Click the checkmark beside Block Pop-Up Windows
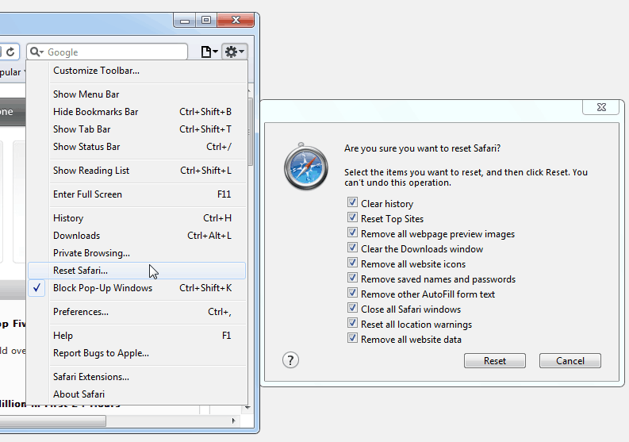The height and width of the screenshot is (442, 629). click(x=36, y=288)
